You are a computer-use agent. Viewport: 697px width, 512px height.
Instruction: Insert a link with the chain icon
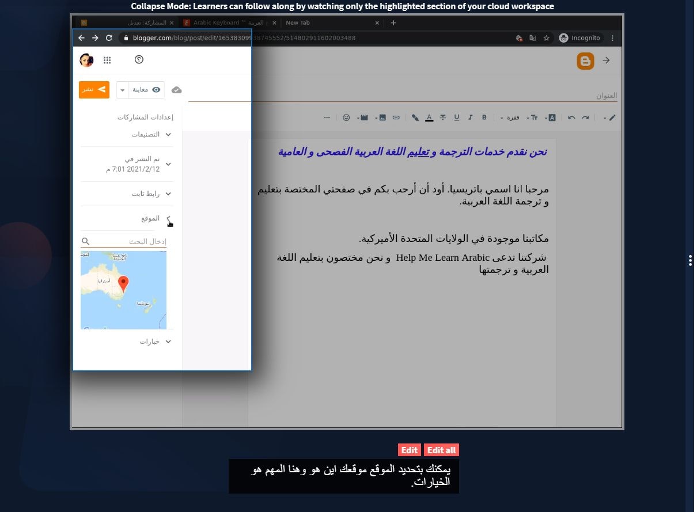point(396,117)
